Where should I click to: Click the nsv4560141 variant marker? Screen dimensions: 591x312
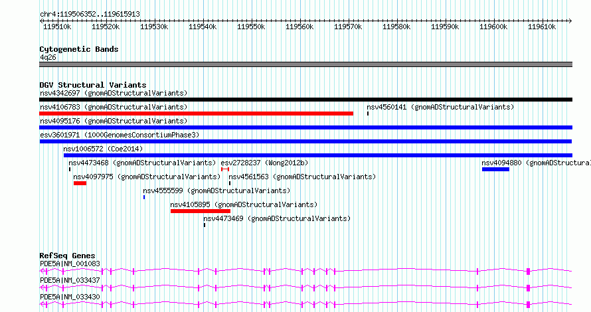tap(368, 114)
